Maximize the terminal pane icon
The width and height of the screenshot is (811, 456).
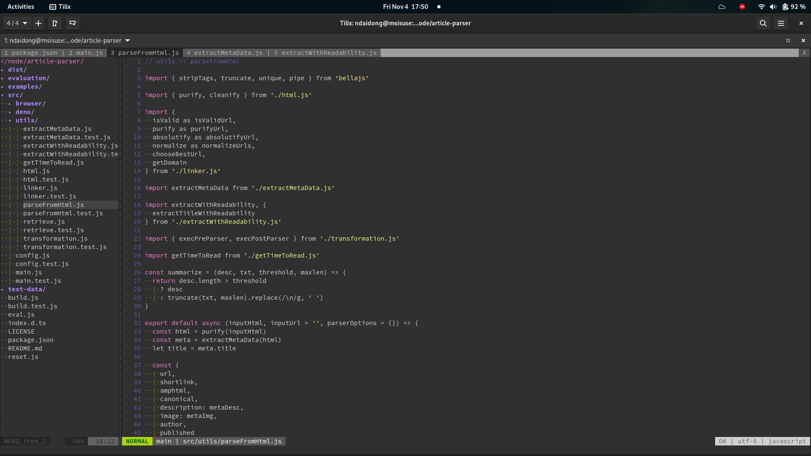pyautogui.click(x=788, y=41)
